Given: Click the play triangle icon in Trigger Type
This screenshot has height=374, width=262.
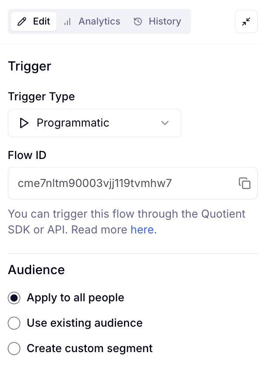Looking at the screenshot, I should [24, 123].
